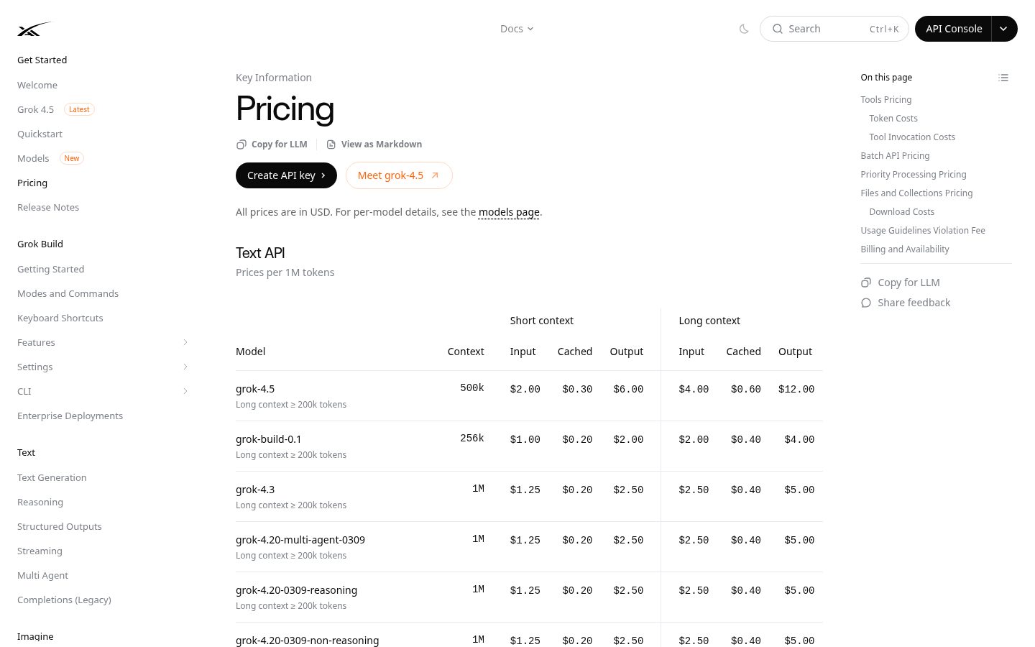1035x647 pixels.
Task: Open Structured Outputs page
Action: (60, 526)
